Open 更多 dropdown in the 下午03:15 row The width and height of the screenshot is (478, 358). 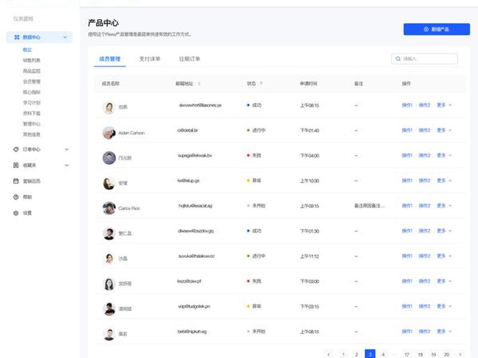click(444, 306)
